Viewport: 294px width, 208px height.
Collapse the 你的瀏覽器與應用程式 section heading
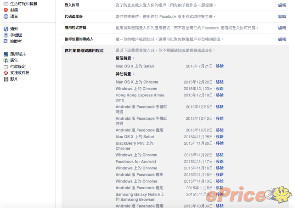click(x=84, y=51)
